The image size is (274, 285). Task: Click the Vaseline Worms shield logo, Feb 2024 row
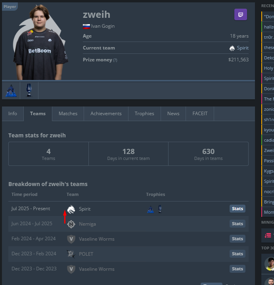coord(71,239)
